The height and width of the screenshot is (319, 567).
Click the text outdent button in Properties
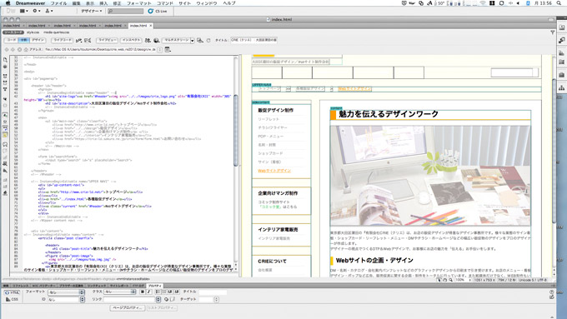(170, 292)
